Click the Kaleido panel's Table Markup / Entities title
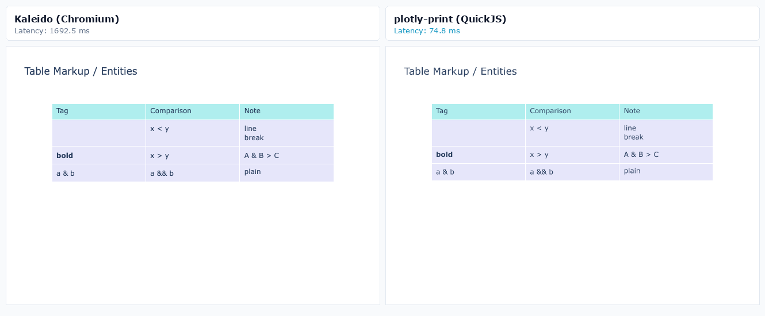This screenshot has width=765, height=316. coord(81,71)
